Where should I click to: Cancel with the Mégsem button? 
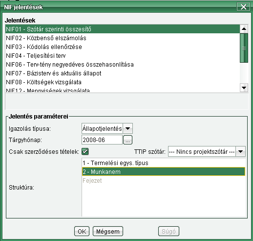(108, 231)
